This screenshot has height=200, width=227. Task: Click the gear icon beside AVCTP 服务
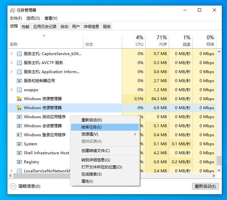tap(19, 63)
